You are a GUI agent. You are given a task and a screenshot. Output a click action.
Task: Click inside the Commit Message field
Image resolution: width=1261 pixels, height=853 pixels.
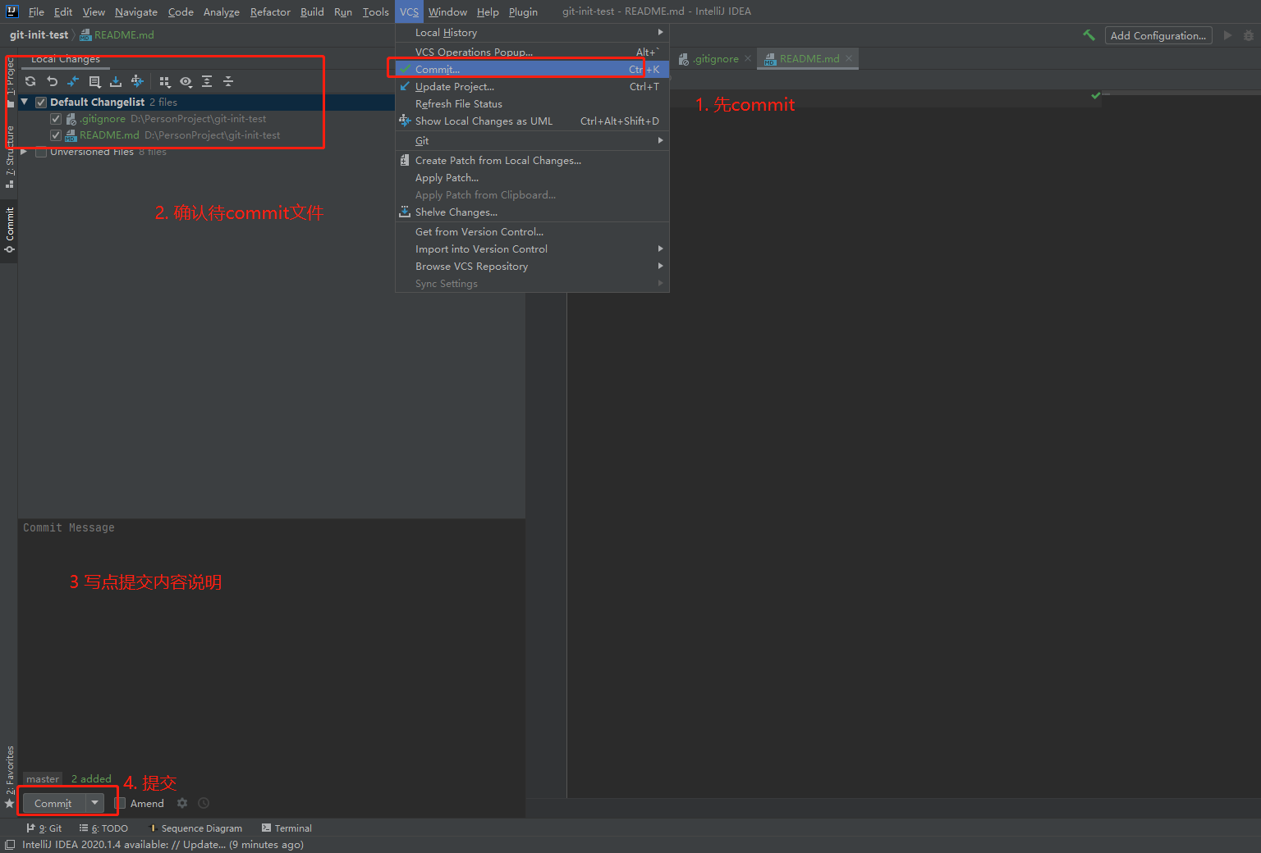point(272,644)
